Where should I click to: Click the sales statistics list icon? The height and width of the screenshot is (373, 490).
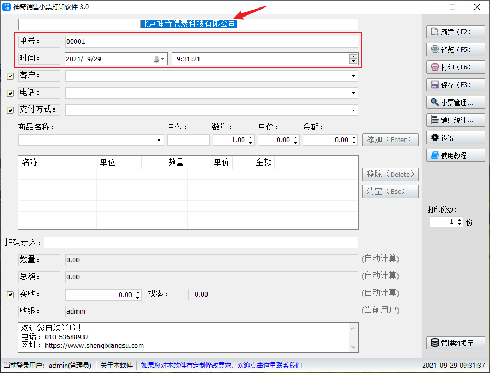435,120
